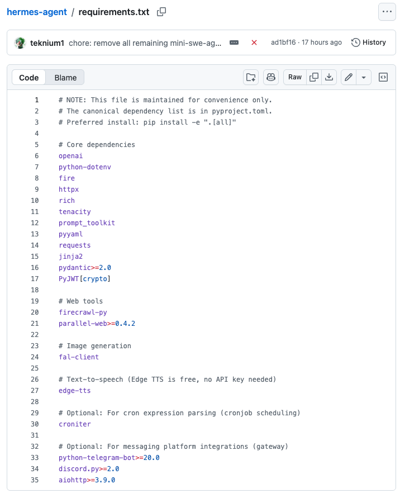Screen dimensions: 400x498
Task: Click the 'pydantic>=2.0' line
Action: [x=85, y=268]
